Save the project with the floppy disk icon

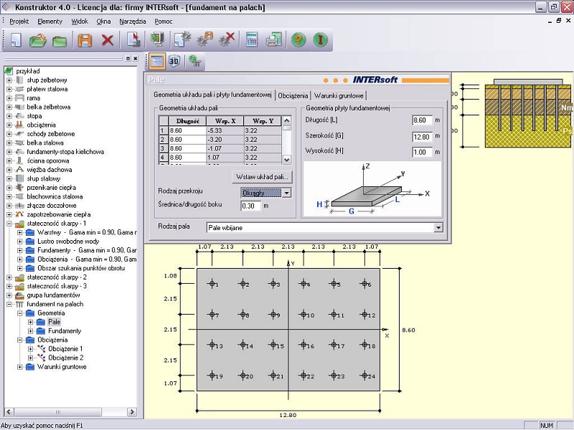[x=85, y=40]
